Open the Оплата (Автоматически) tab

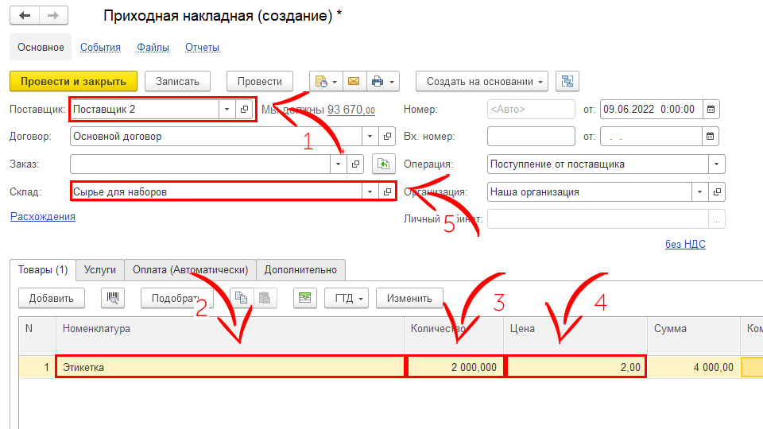coord(190,269)
